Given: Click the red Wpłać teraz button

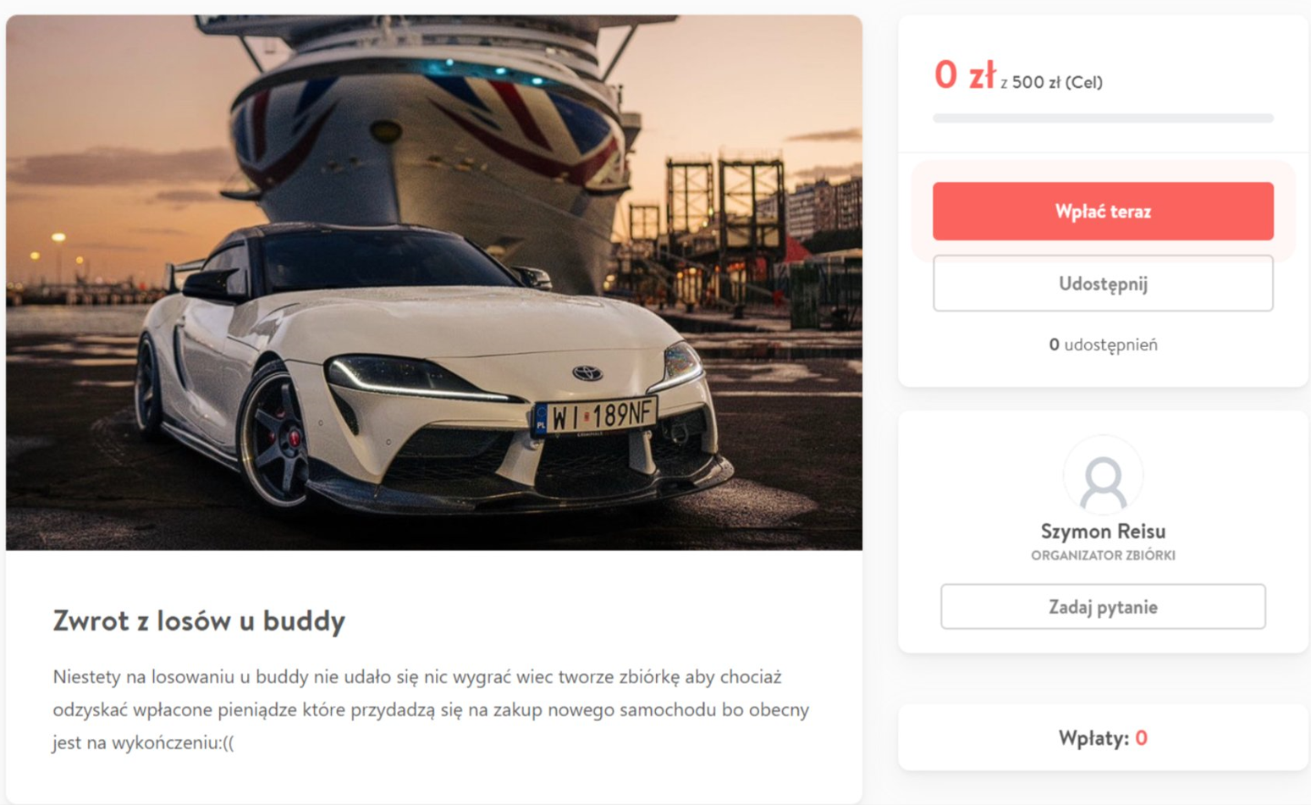Looking at the screenshot, I should pos(1102,212).
